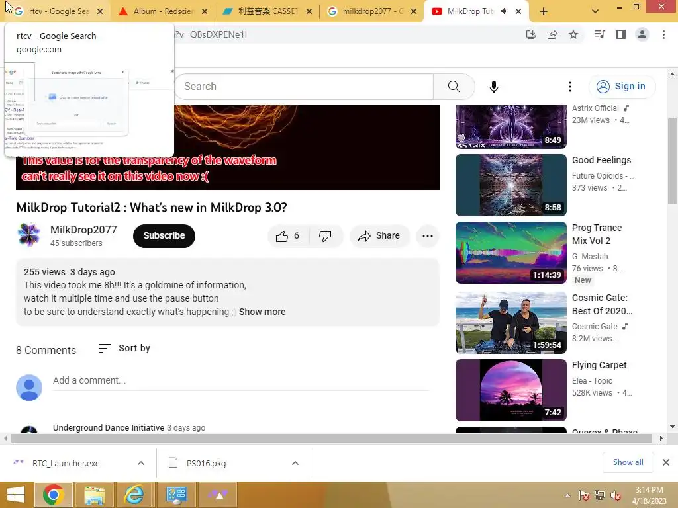Open the Windows Start button
Viewport: 678px width, 508px height.
16,495
